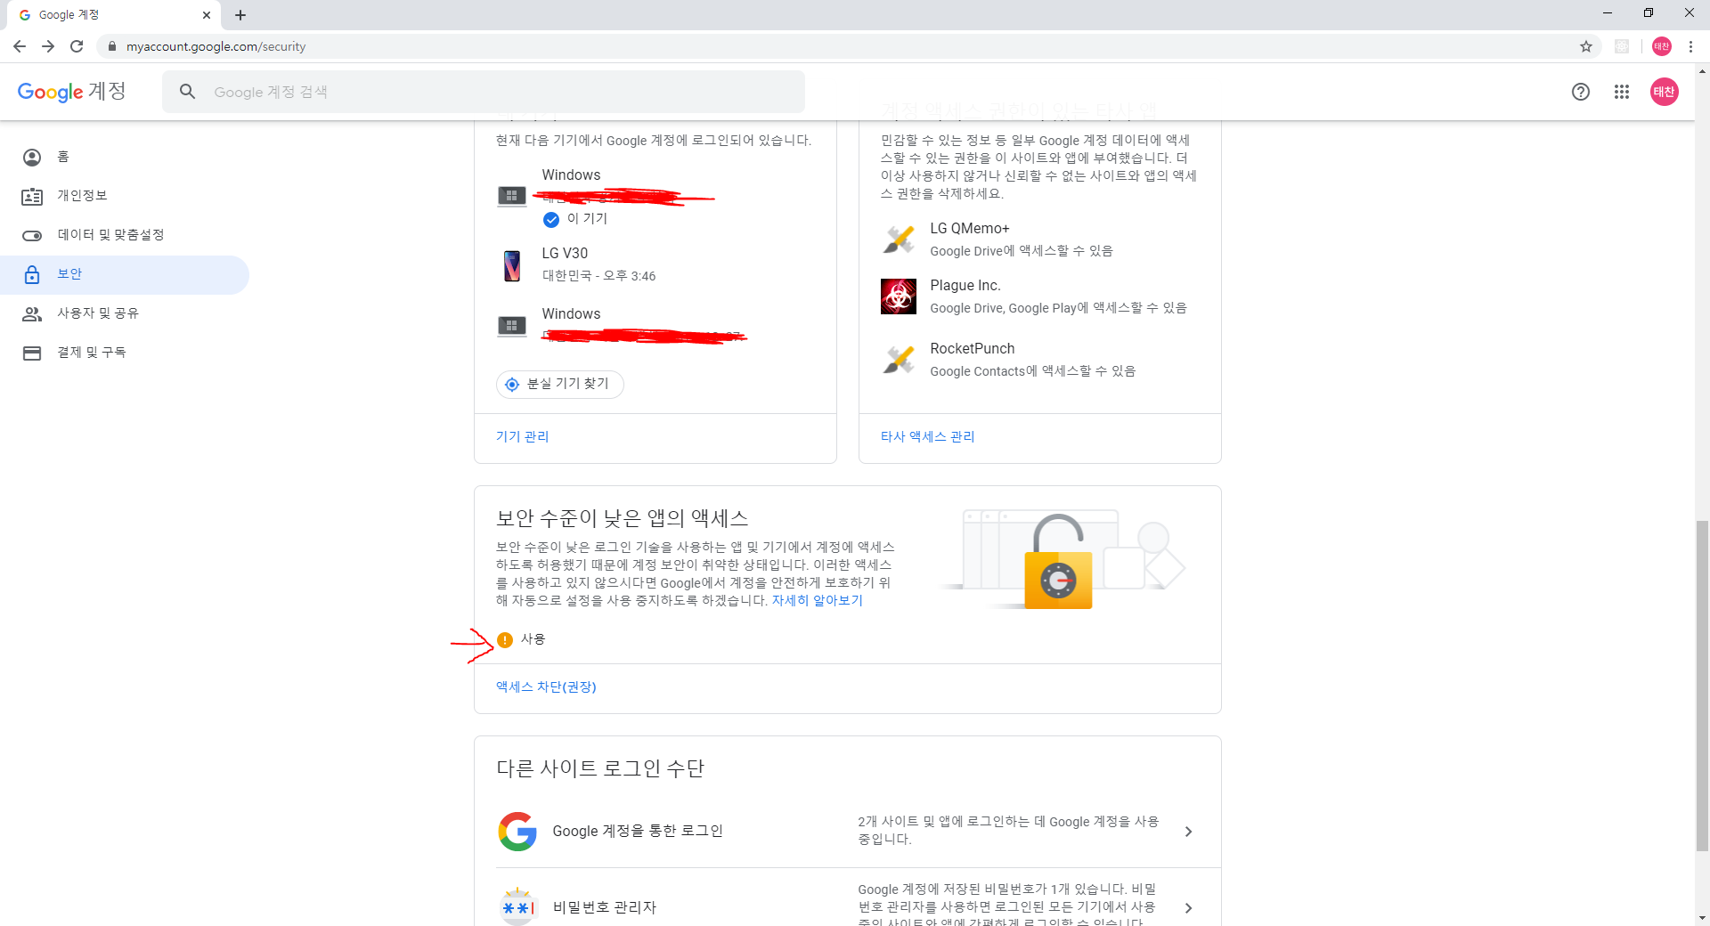Viewport: 1710px width, 926px height.
Task: Click the LG V30 phone icon
Action: [511, 264]
